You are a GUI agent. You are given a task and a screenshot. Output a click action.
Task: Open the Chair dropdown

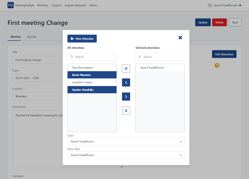(x=126, y=142)
